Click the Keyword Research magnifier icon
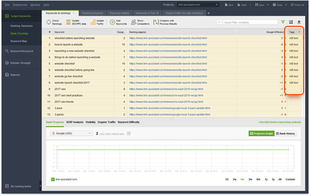 click(7, 51)
